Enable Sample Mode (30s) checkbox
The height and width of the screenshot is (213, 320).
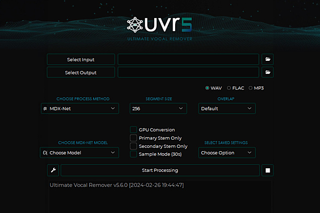[133, 154]
